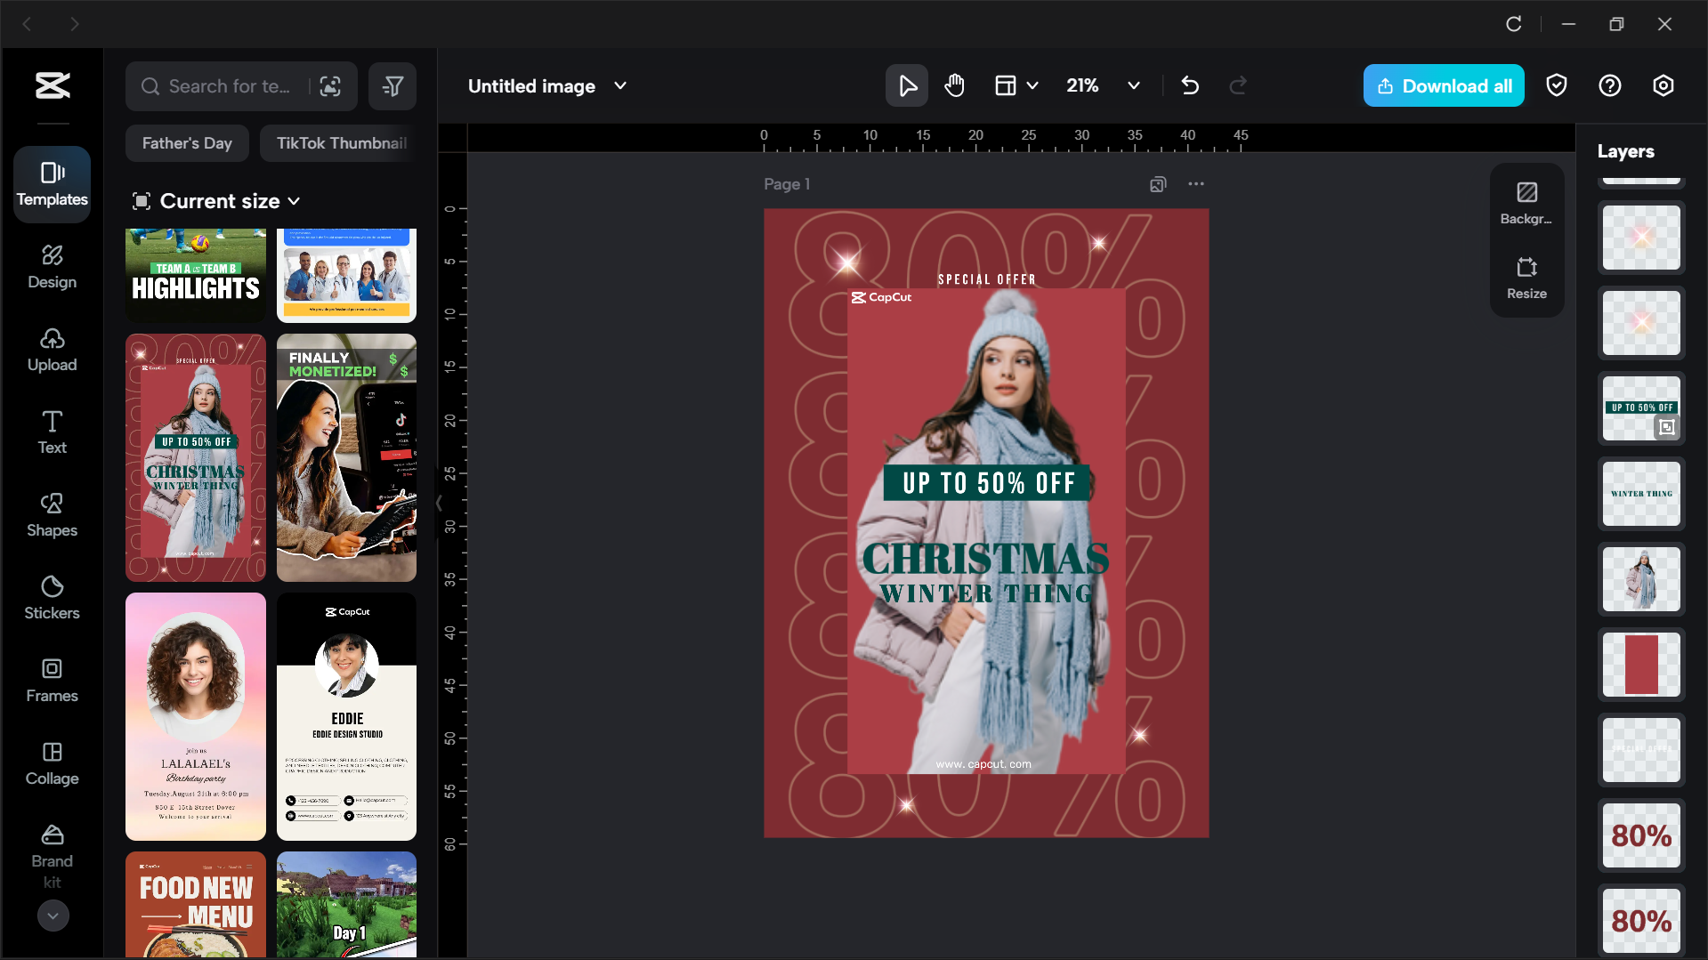The image size is (1708, 960).
Task: Select the Text tool
Action: click(52, 432)
